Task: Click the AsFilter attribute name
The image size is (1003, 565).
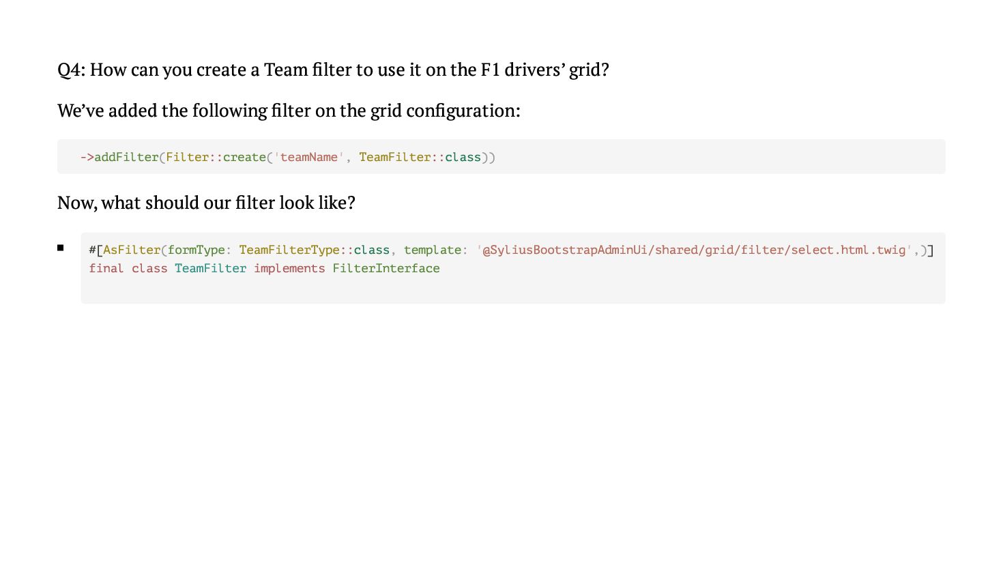Action: click(x=132, y=250)
